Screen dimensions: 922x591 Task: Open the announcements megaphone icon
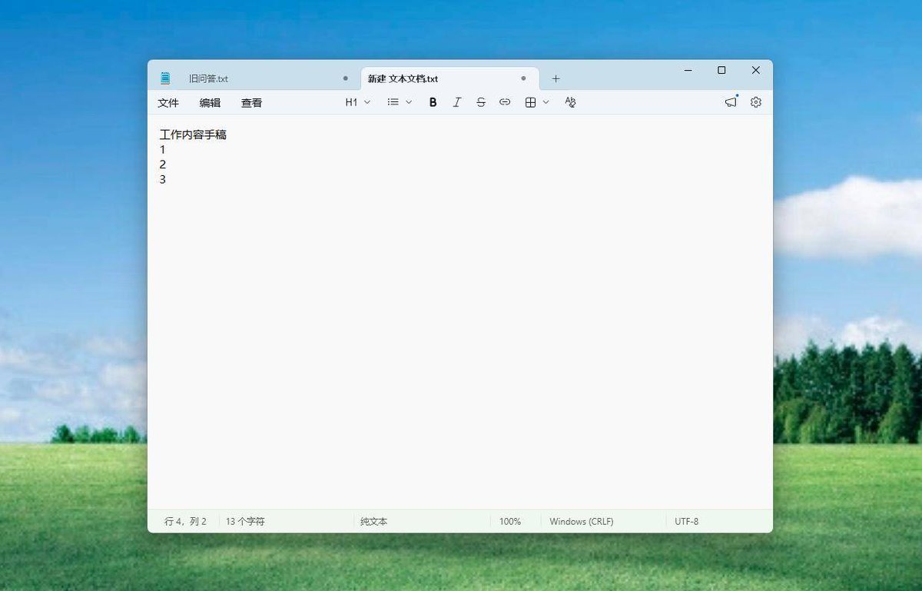pos(731,102)
